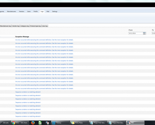
Task: Show the User log
Action: 45,26
